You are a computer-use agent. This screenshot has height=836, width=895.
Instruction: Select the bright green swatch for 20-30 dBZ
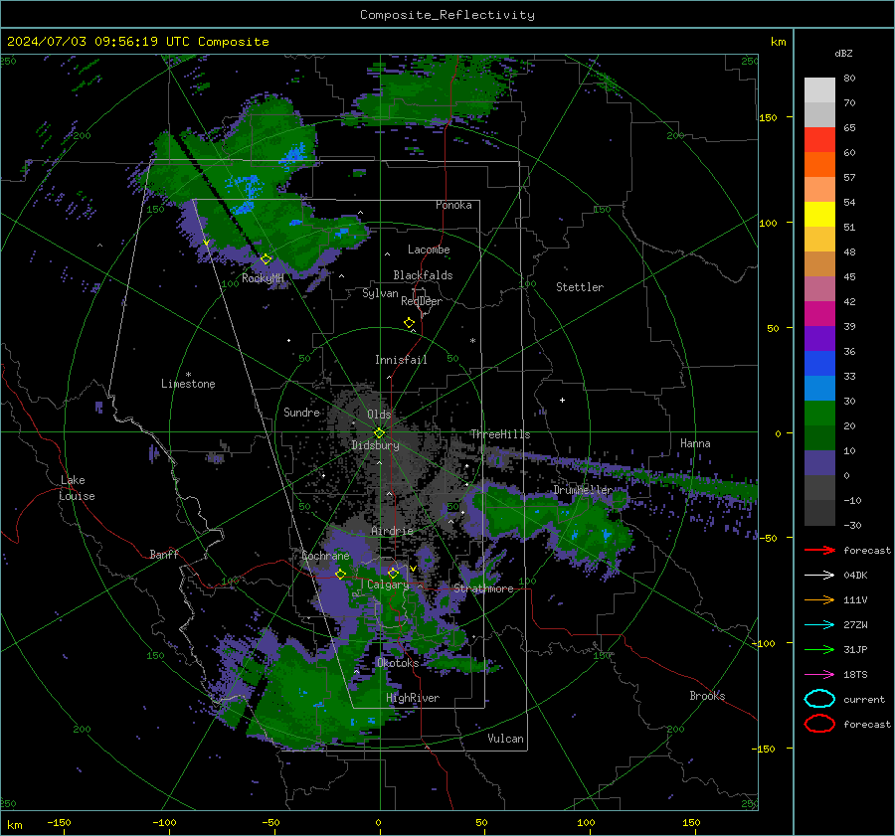pyautogui.click(x=819, y=413)
